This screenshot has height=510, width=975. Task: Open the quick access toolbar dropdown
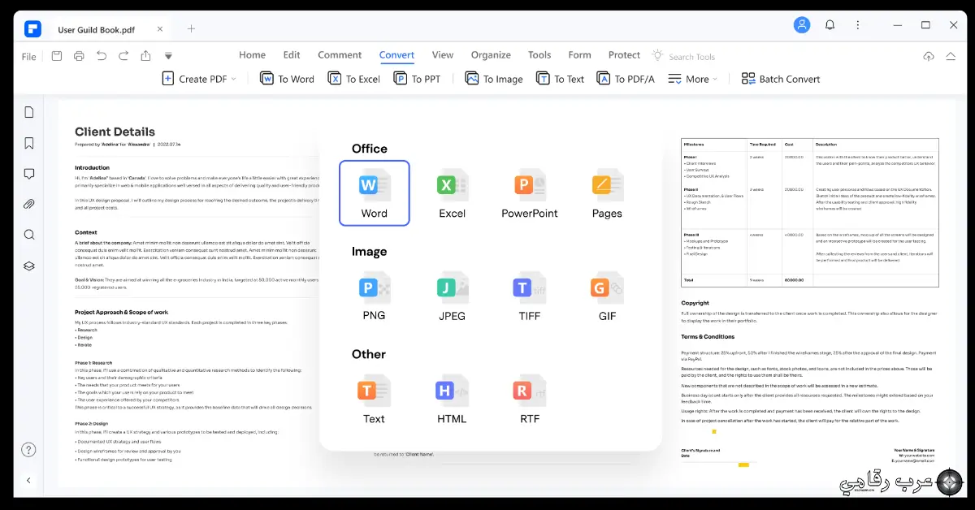click(x=168, y=56)
